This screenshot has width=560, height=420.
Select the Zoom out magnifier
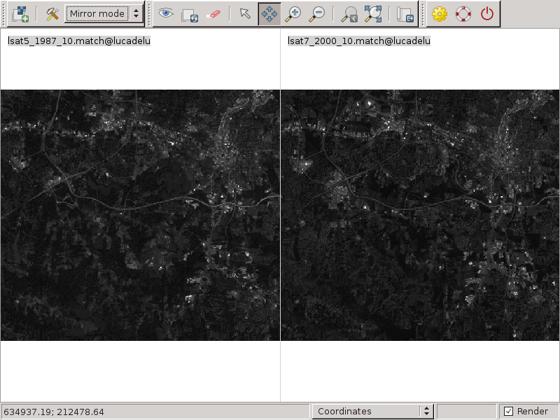point(317,13)
